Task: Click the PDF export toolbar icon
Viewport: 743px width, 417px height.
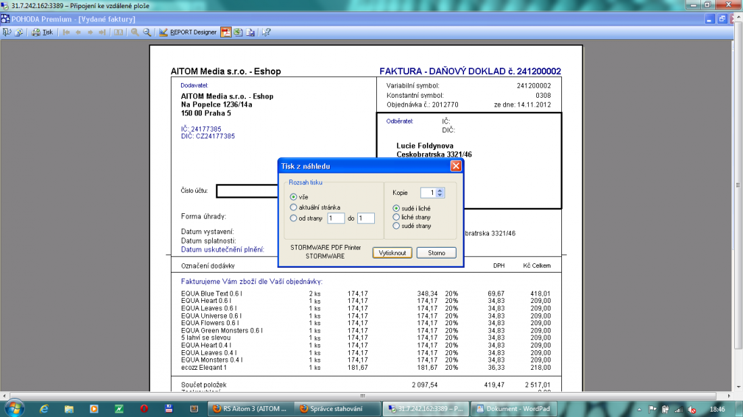Action: tap(226, 32)
